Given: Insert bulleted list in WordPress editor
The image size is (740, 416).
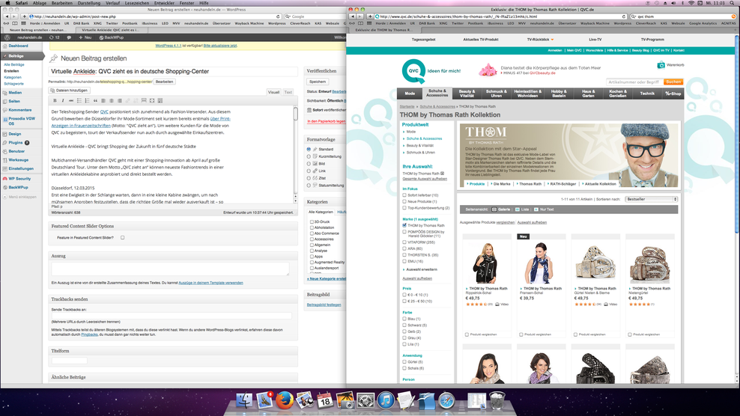Looking at the screenshot, I should pyautogui.click(x=79, y=100).
